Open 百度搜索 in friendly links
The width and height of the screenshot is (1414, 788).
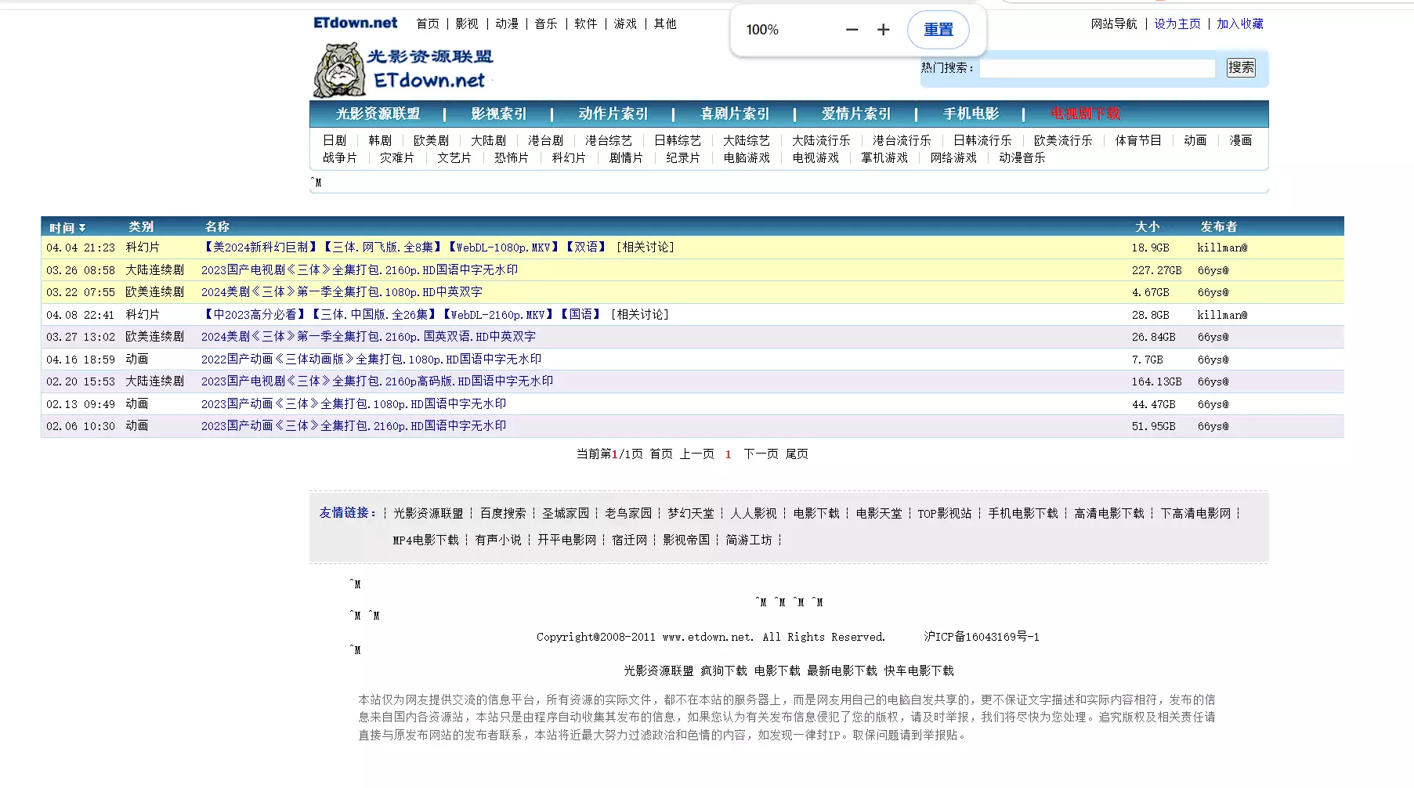[503, 514]
